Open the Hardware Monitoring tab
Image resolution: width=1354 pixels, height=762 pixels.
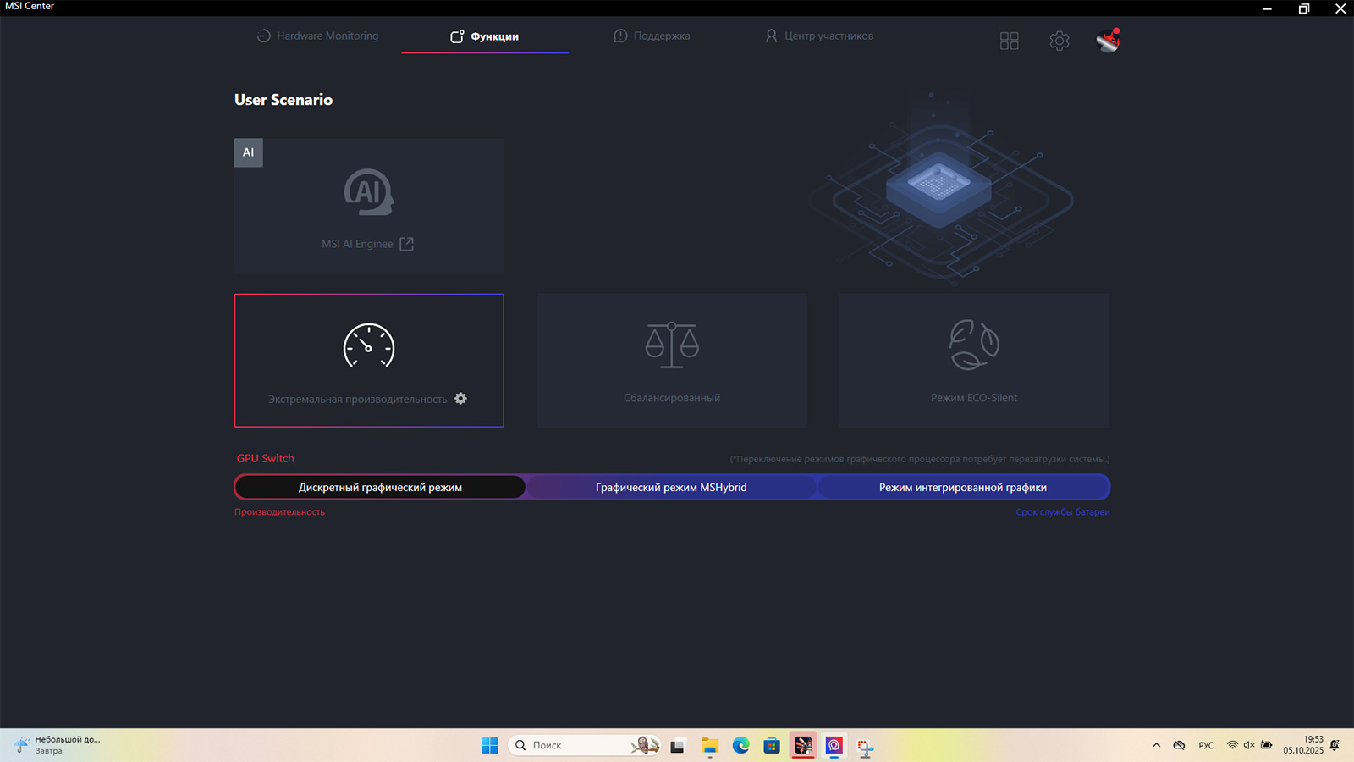click(x=317, y=36)
